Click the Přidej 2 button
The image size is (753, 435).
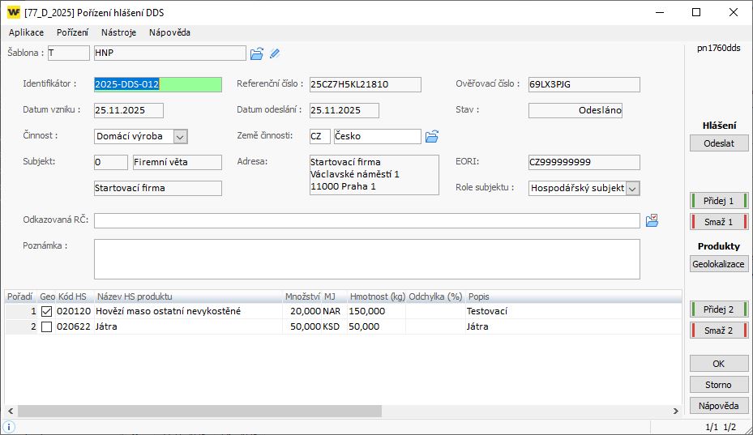point(719,309)
